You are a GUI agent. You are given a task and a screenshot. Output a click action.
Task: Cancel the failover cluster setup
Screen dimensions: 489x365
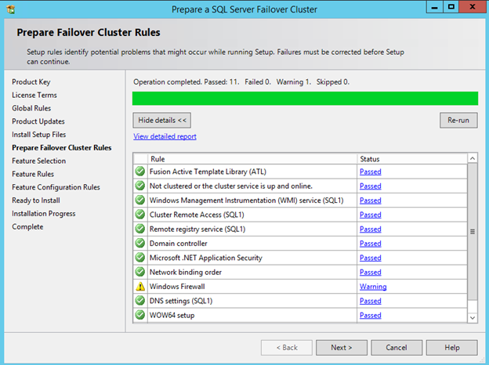pos(397,347)
